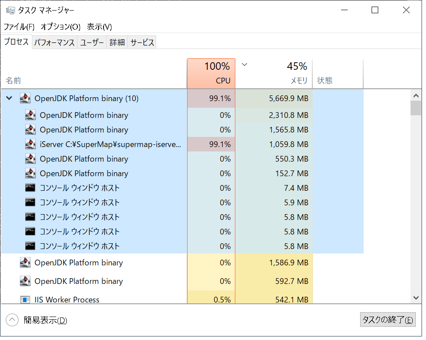Click the Task Manager title bar icon
Screen dimensions: 426x340
point(10,10)
